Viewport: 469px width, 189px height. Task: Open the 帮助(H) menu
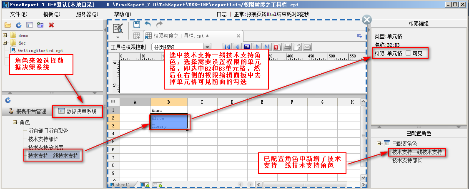[122, 14]
